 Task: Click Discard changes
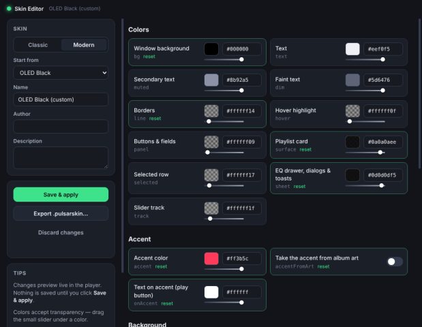(x=61, y=232)
